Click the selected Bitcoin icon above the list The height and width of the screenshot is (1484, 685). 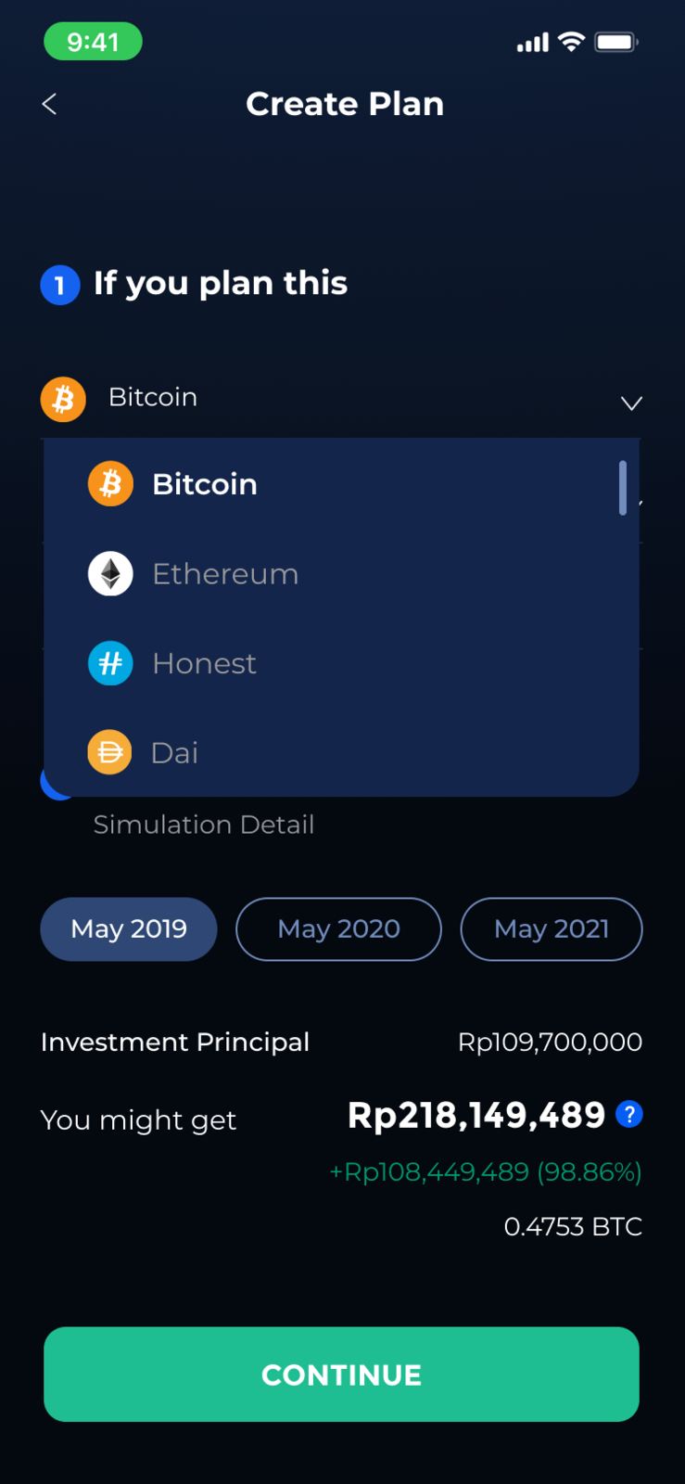click(x=63, y=399)
